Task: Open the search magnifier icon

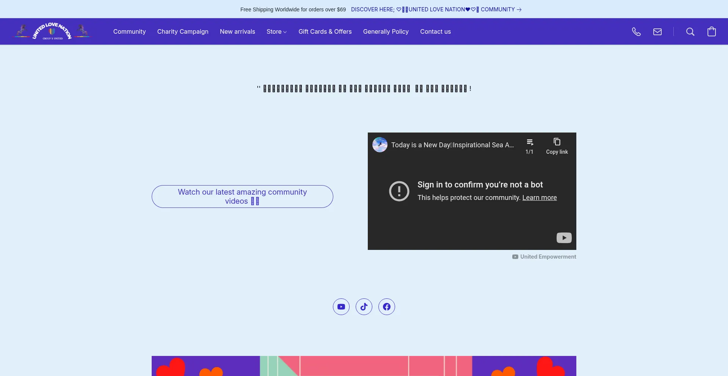Action: (x=690, y=32)
